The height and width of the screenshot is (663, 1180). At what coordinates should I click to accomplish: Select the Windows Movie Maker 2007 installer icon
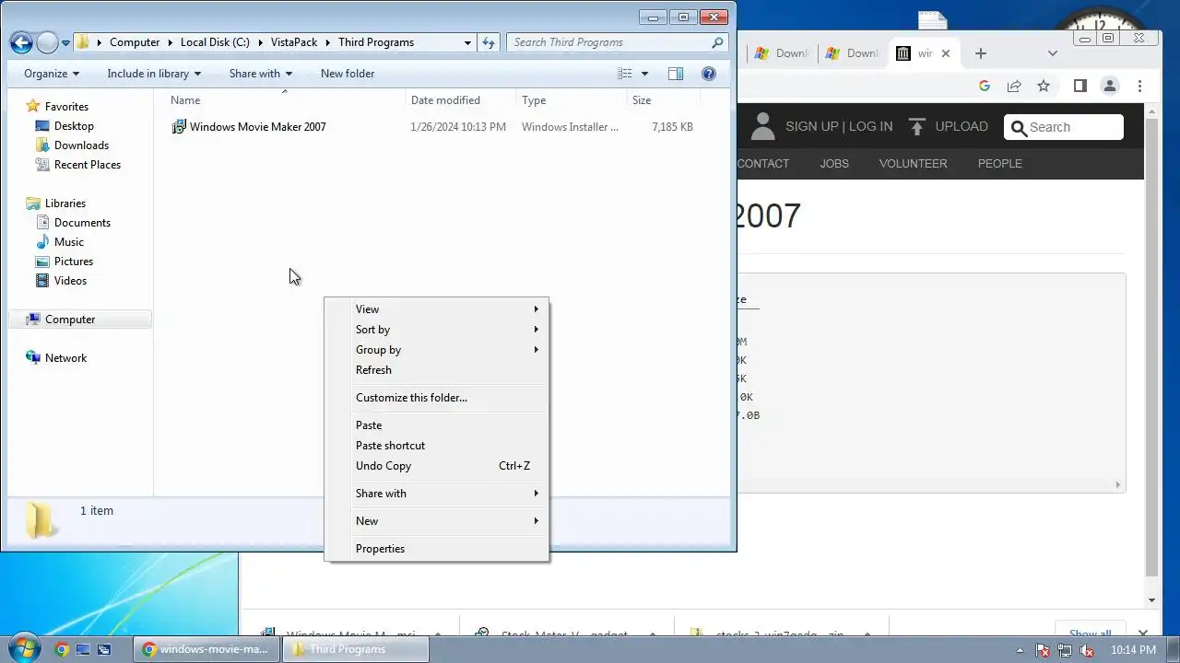click(x=179, y=127)
